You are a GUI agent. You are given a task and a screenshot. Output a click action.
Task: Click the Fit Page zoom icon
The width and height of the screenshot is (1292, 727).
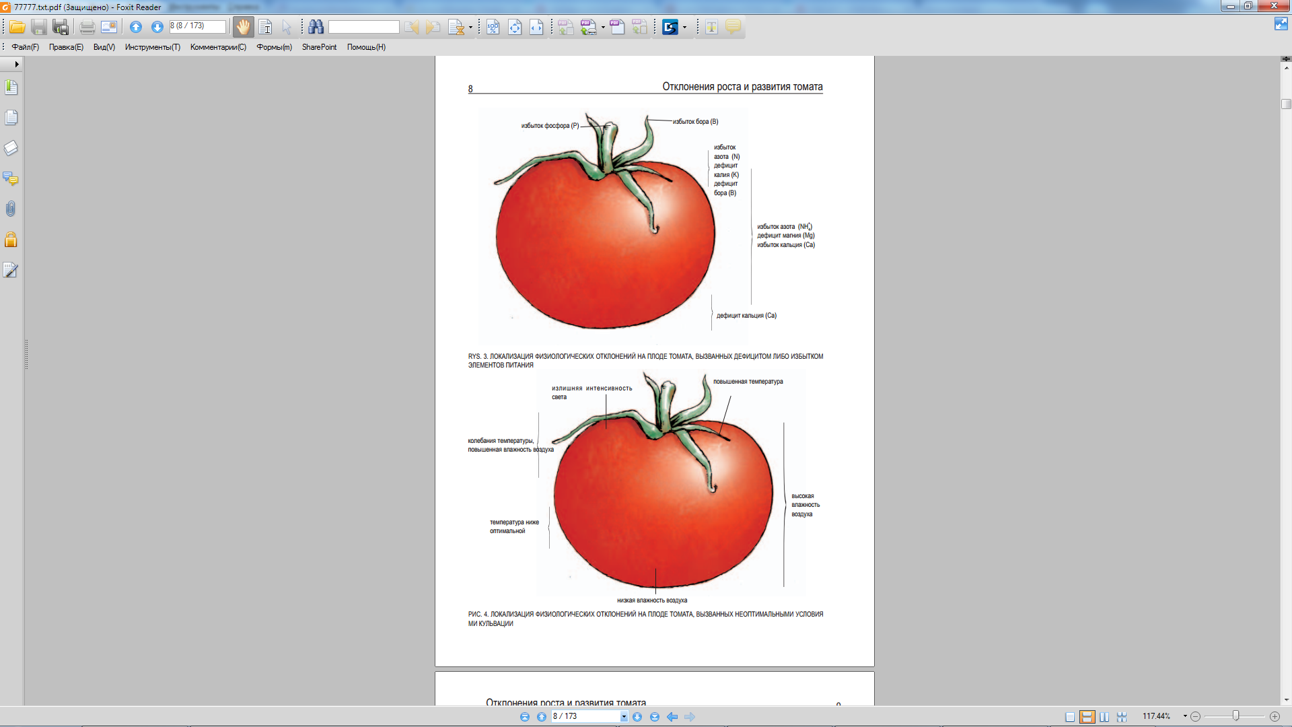515,27
